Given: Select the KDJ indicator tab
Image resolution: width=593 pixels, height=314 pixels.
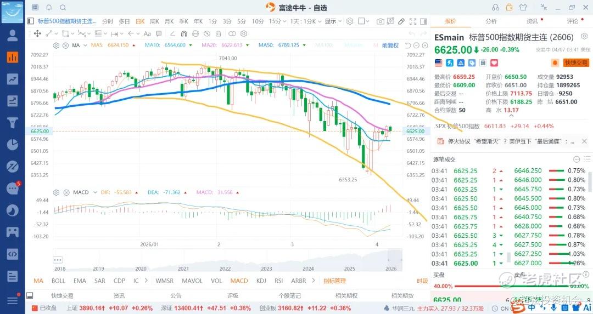Looking at the screenshot, I should (261, 281).
